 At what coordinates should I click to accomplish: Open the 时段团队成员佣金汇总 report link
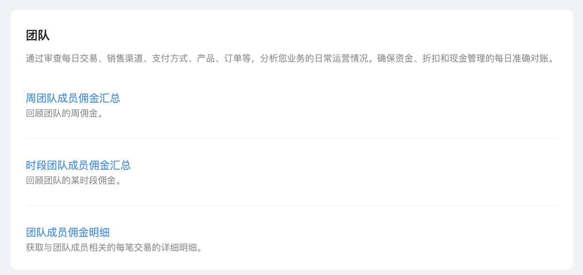78,165
